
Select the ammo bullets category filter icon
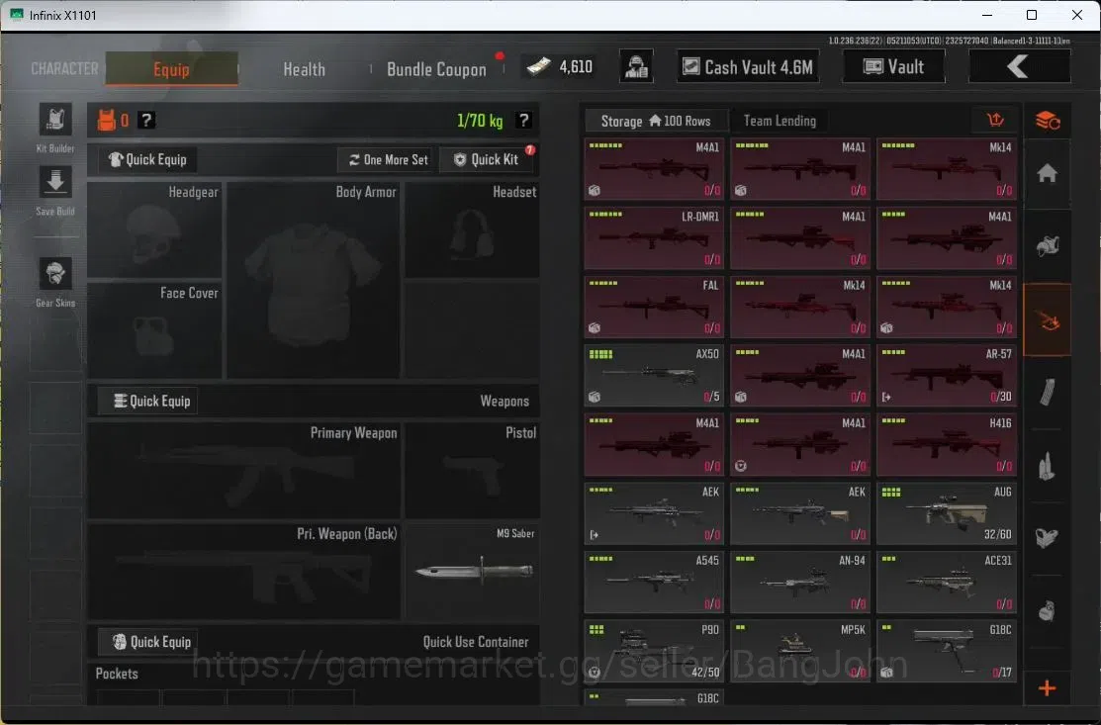[1047, 465]
